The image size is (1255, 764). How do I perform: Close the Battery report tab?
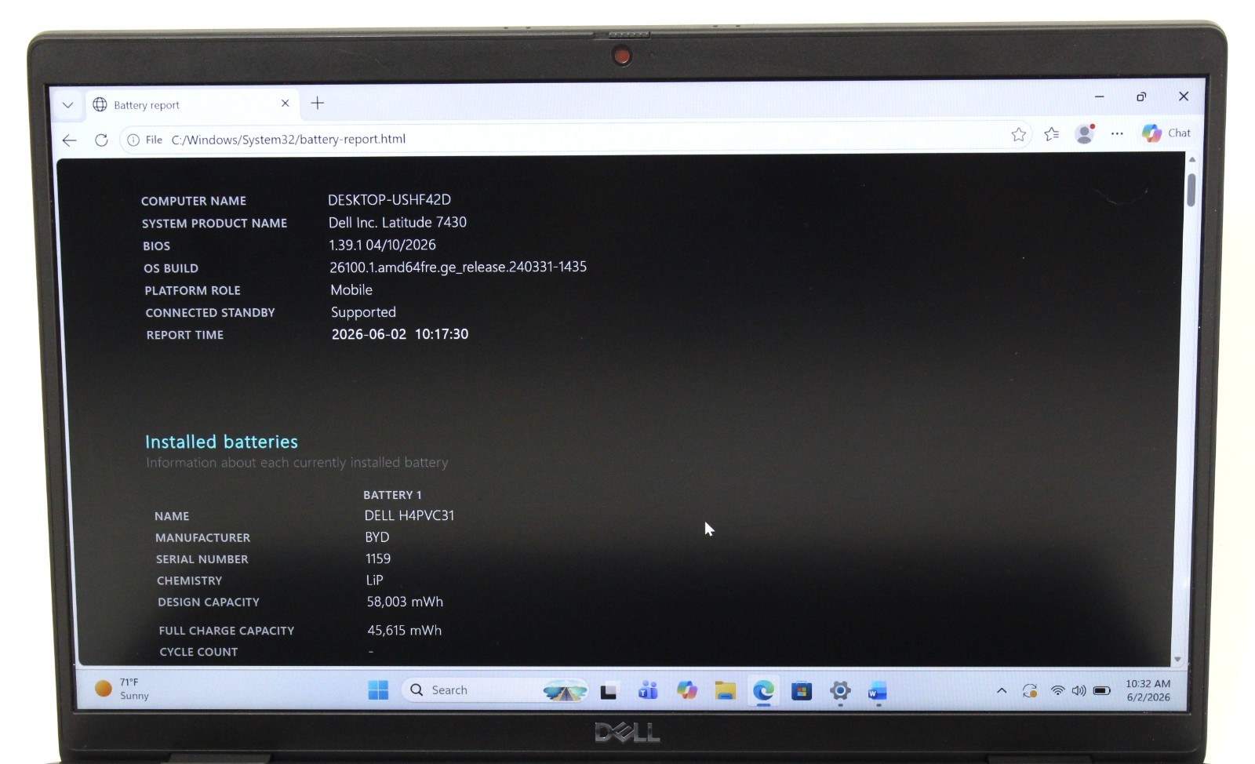point(285,104)
